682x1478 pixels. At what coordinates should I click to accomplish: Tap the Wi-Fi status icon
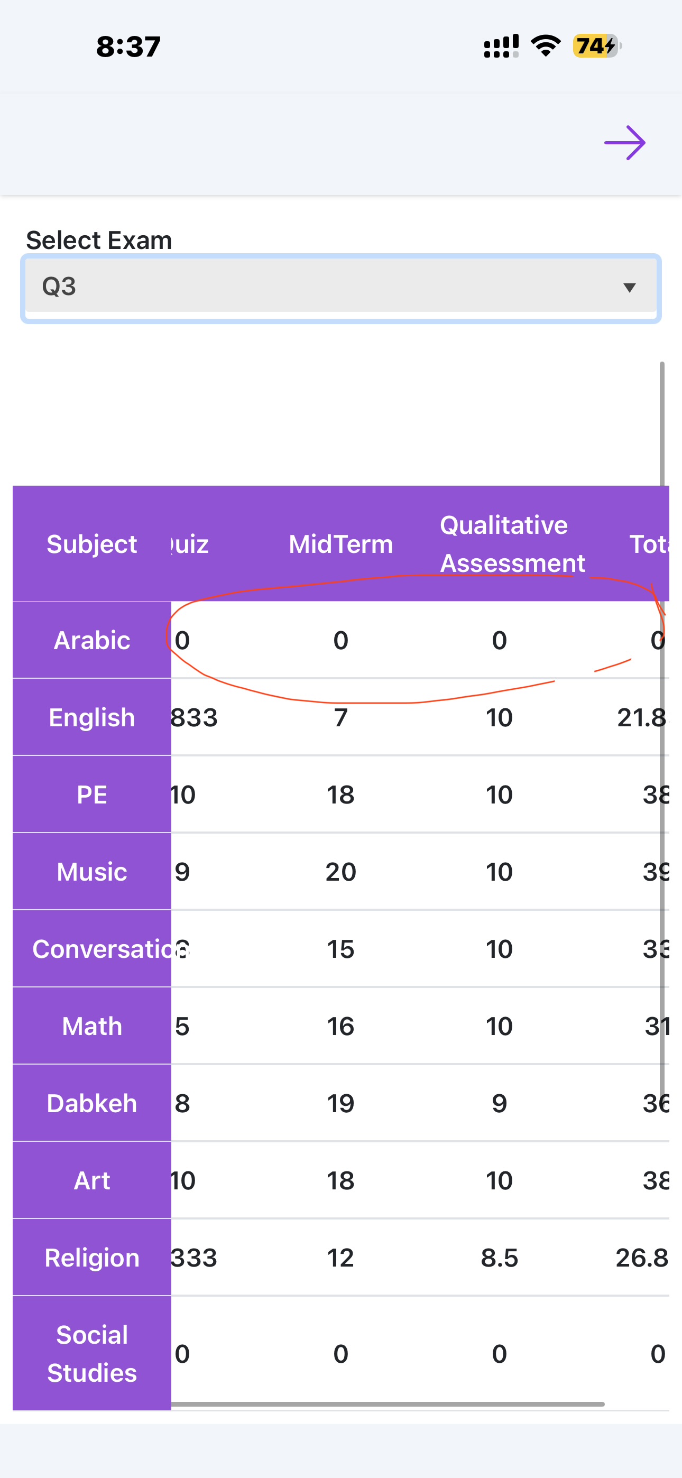[x=546, y=45]
